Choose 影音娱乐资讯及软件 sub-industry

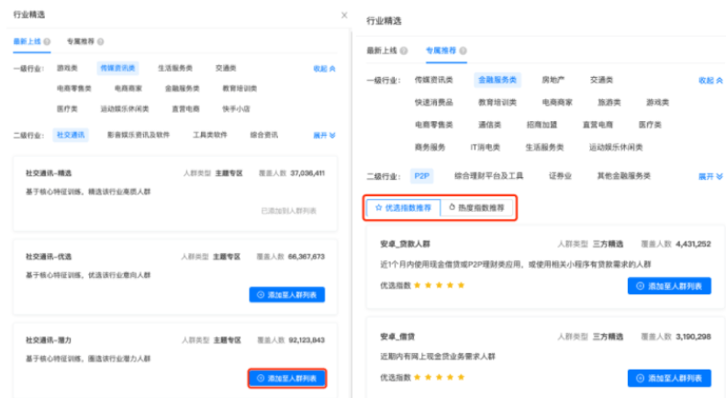coord(139,135)
